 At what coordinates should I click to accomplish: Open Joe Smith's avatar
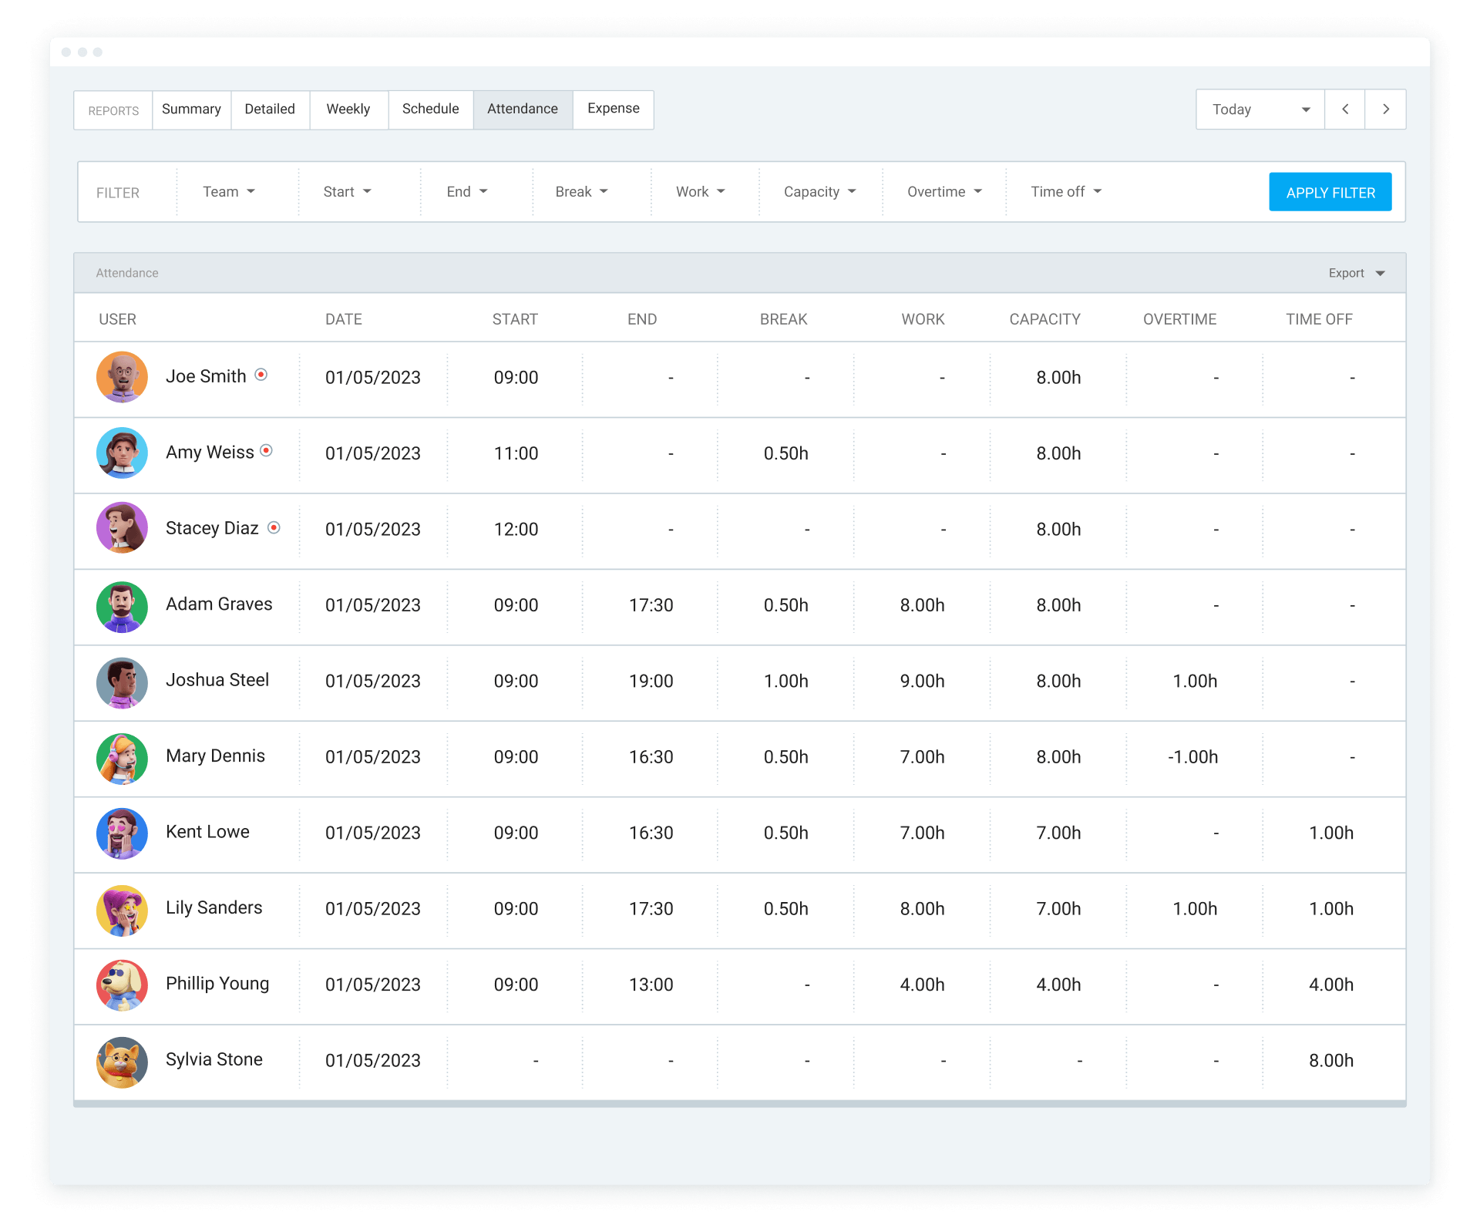(x=122, y=377)
